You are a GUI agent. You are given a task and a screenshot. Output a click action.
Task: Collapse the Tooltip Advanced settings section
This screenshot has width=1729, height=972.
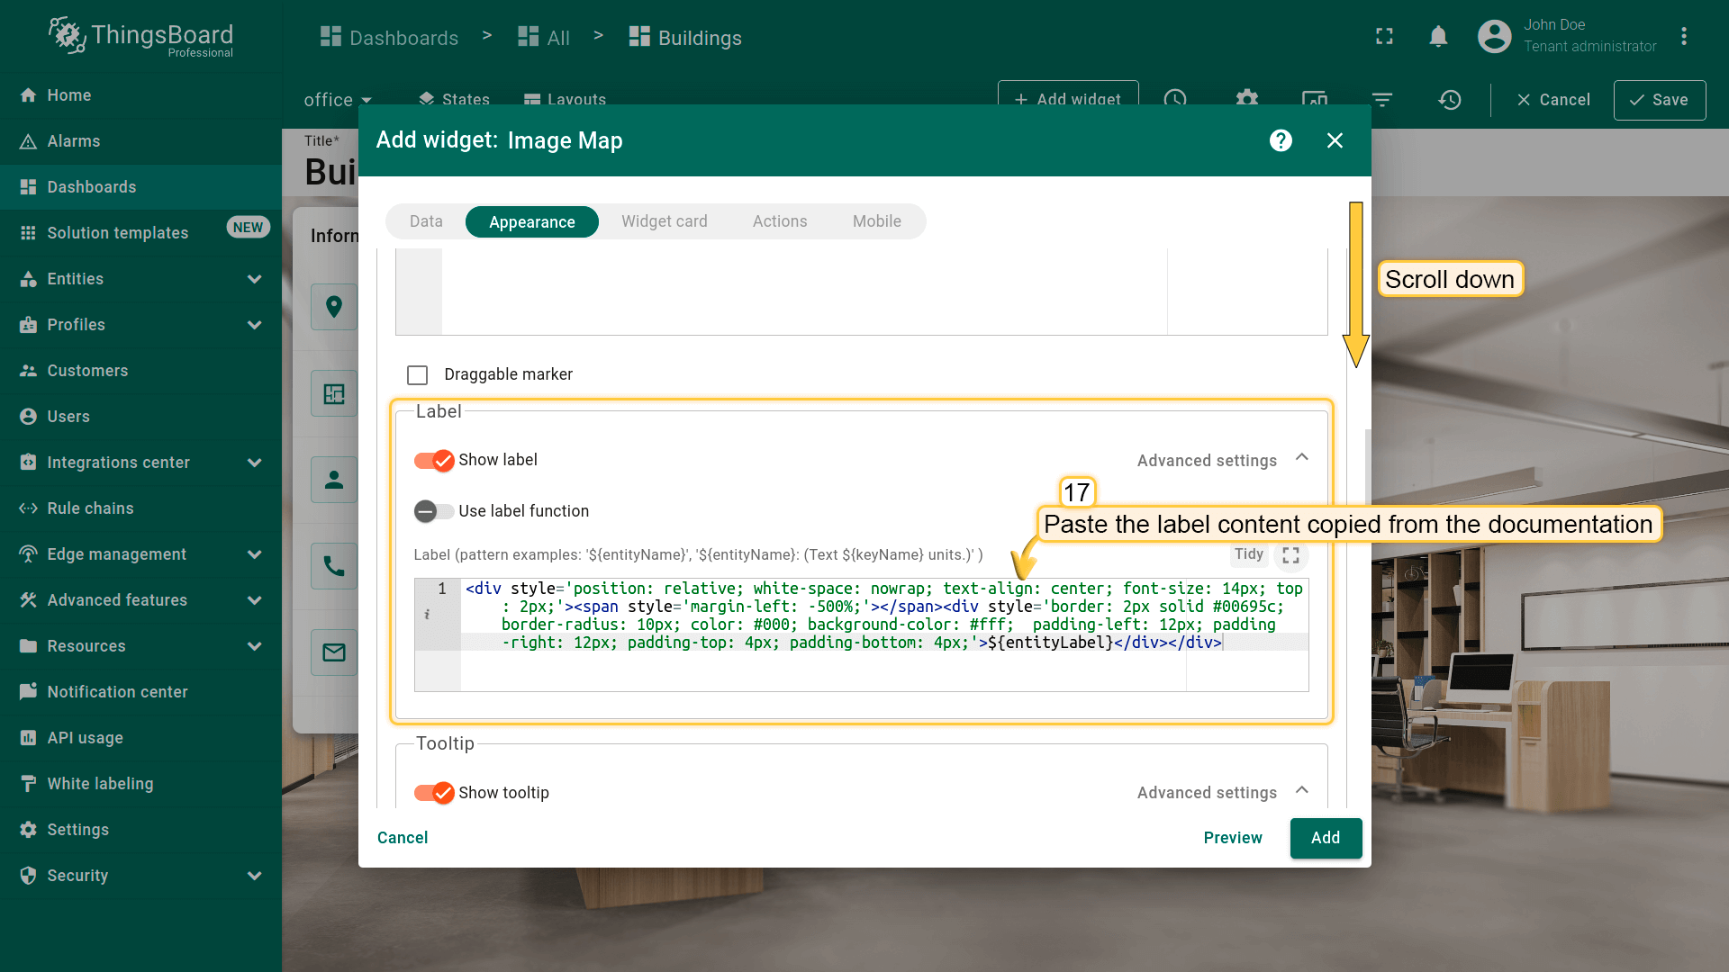pos(1301,791)
